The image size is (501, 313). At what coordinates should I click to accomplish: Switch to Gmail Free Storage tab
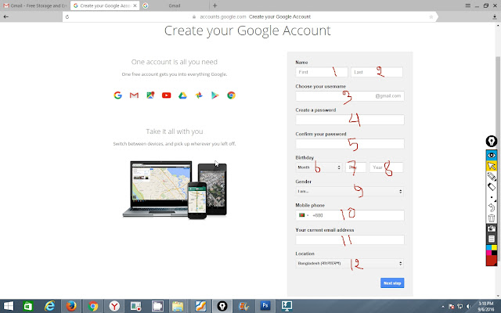35,5
